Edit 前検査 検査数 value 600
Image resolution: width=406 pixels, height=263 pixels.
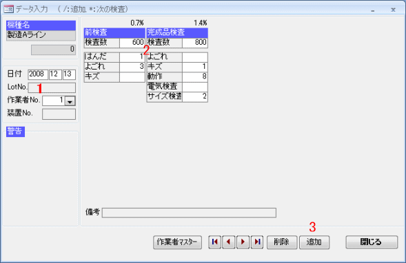(x=132, y=43)
